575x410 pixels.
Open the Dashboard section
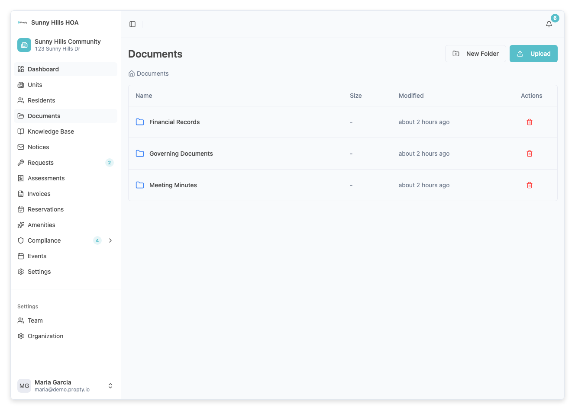[x=43, y=69]
